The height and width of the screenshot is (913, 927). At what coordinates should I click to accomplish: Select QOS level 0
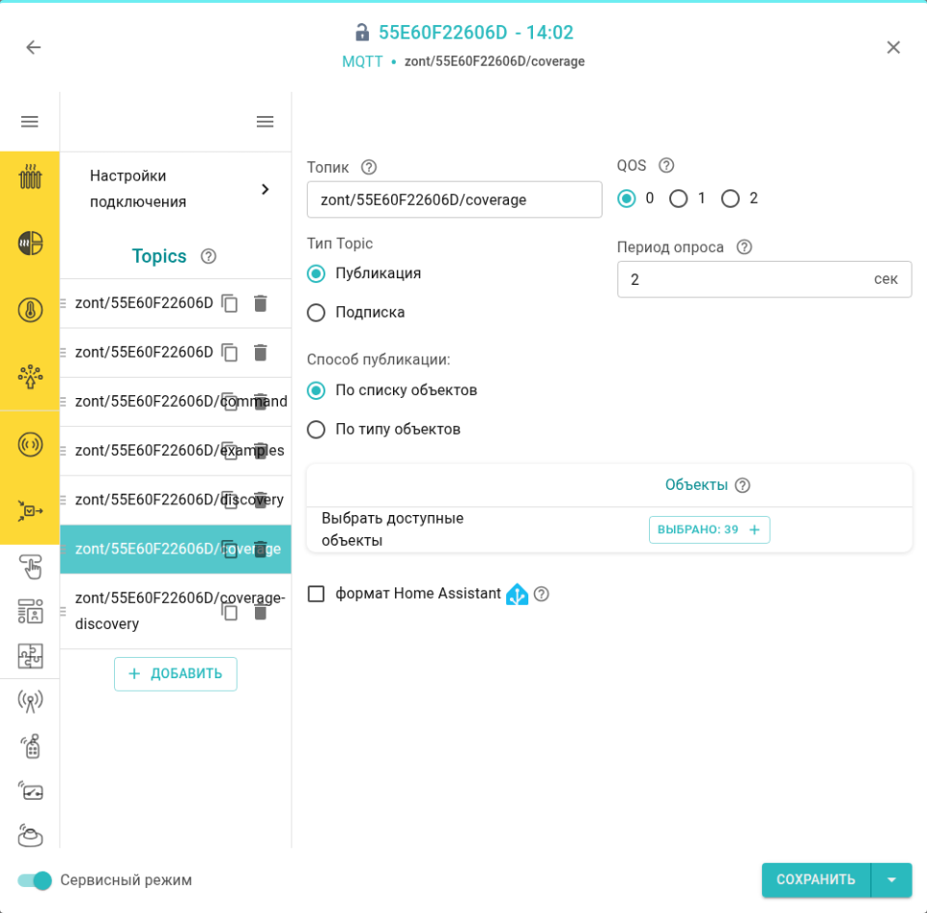(627, 199)
